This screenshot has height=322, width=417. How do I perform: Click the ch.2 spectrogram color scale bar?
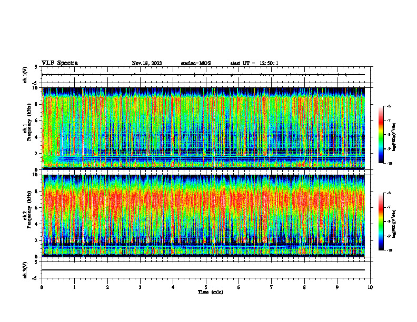coord(381,222)
